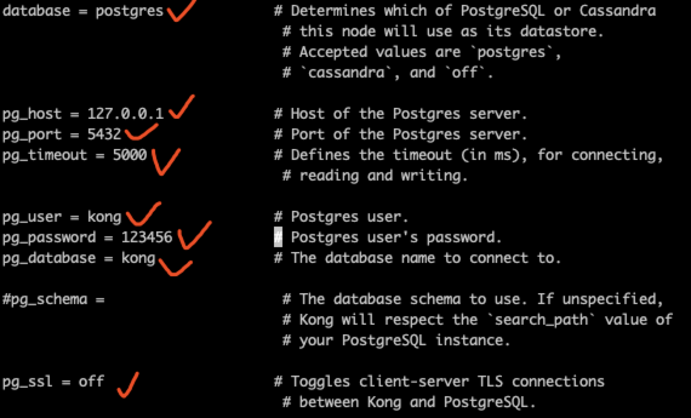691x418 pixels.
Task: Click the highlighted cursor block before Postgres user's password
Action: click(x=278, y=237)
